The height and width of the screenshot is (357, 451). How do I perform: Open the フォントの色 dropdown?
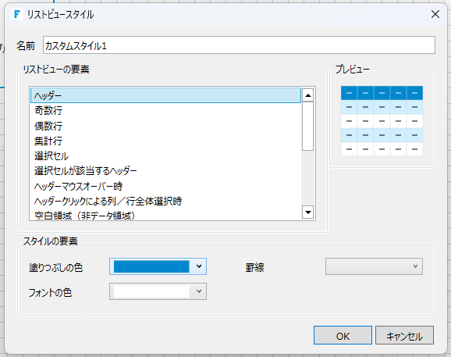tap(158, 291)
